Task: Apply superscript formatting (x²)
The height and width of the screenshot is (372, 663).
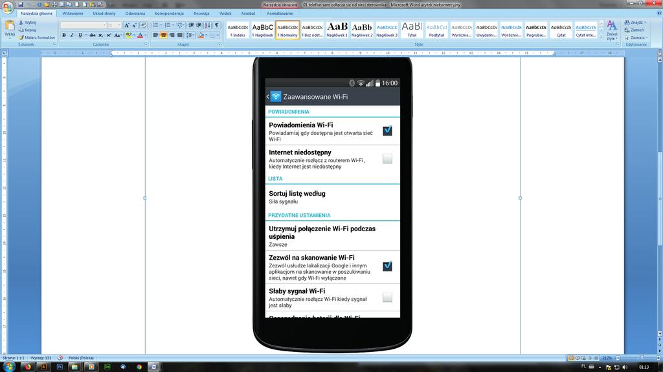Action: click(x=109, y=35)
